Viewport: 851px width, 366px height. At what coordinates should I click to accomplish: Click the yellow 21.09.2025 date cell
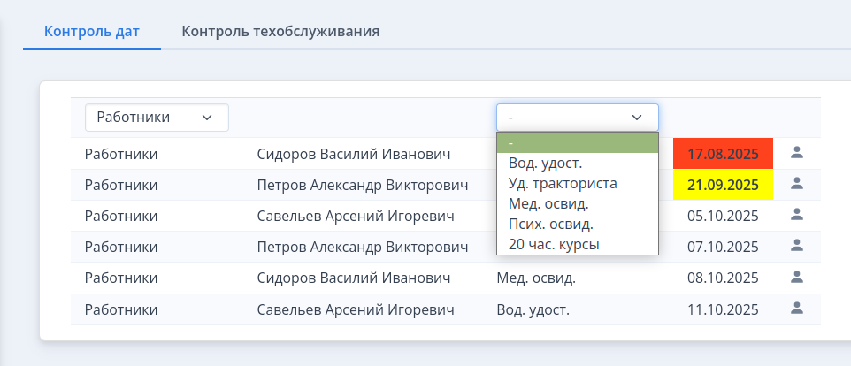tap(723, 185)
